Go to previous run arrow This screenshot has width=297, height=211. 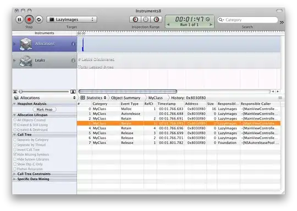(168, 25)
